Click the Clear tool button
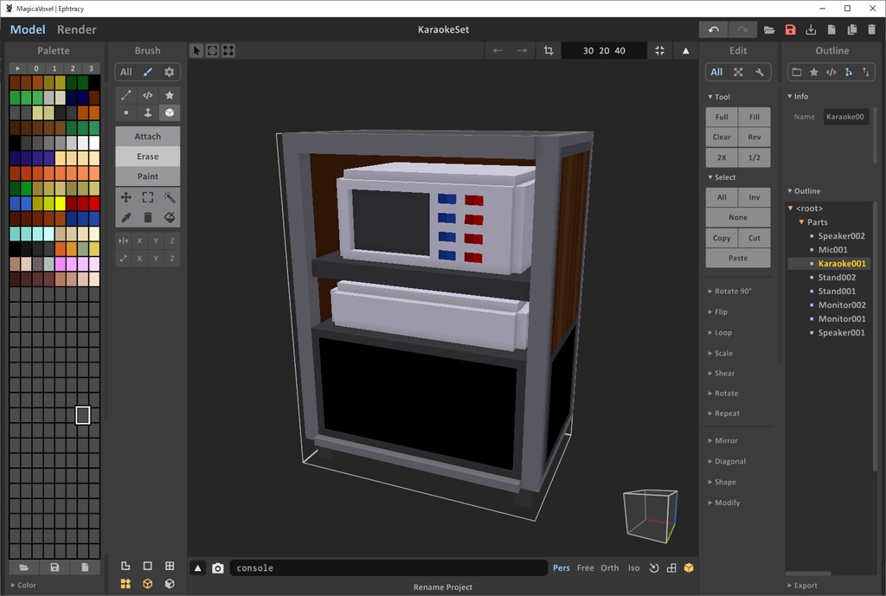Image resolution: width=886 pixels, height=596 pixels. pos(722,137)
